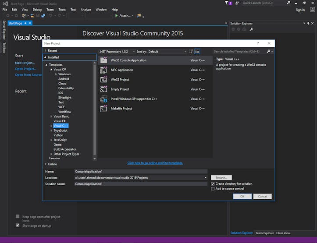The image size is (317, 243).
Task: Click the template tree vertical scrollbar
Action: click(95, 110)
